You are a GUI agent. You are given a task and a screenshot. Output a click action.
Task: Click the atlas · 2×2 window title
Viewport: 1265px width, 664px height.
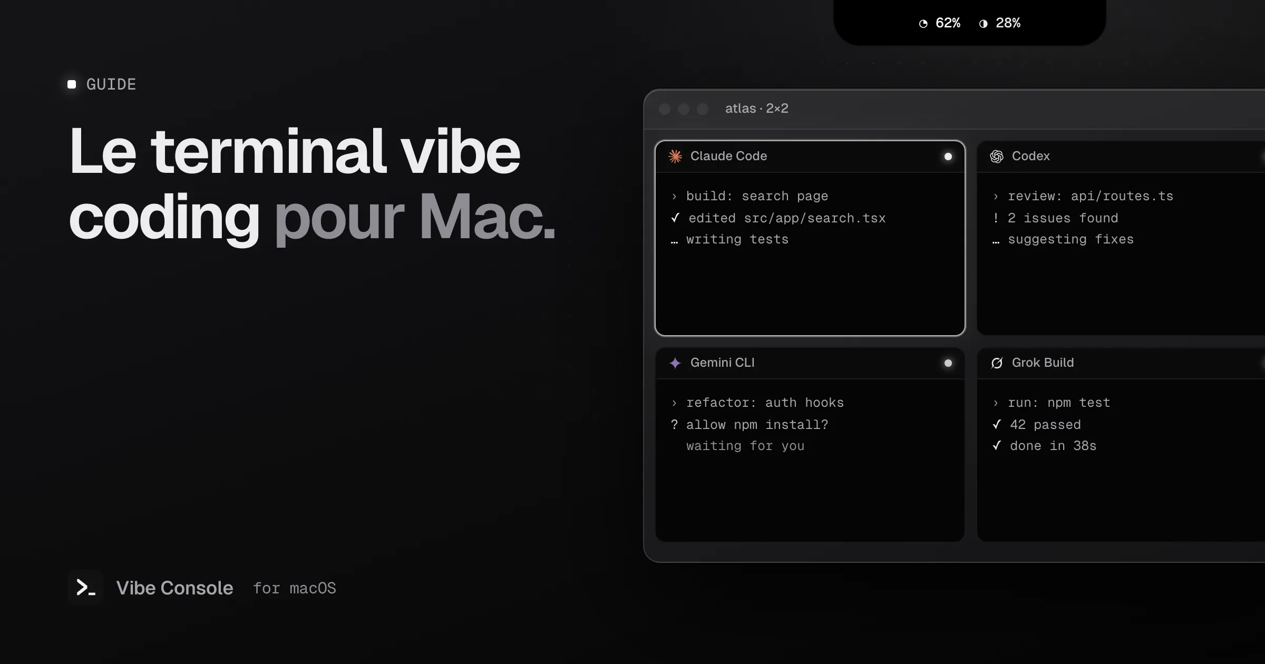pyautogui.click(x=757, y=109)
